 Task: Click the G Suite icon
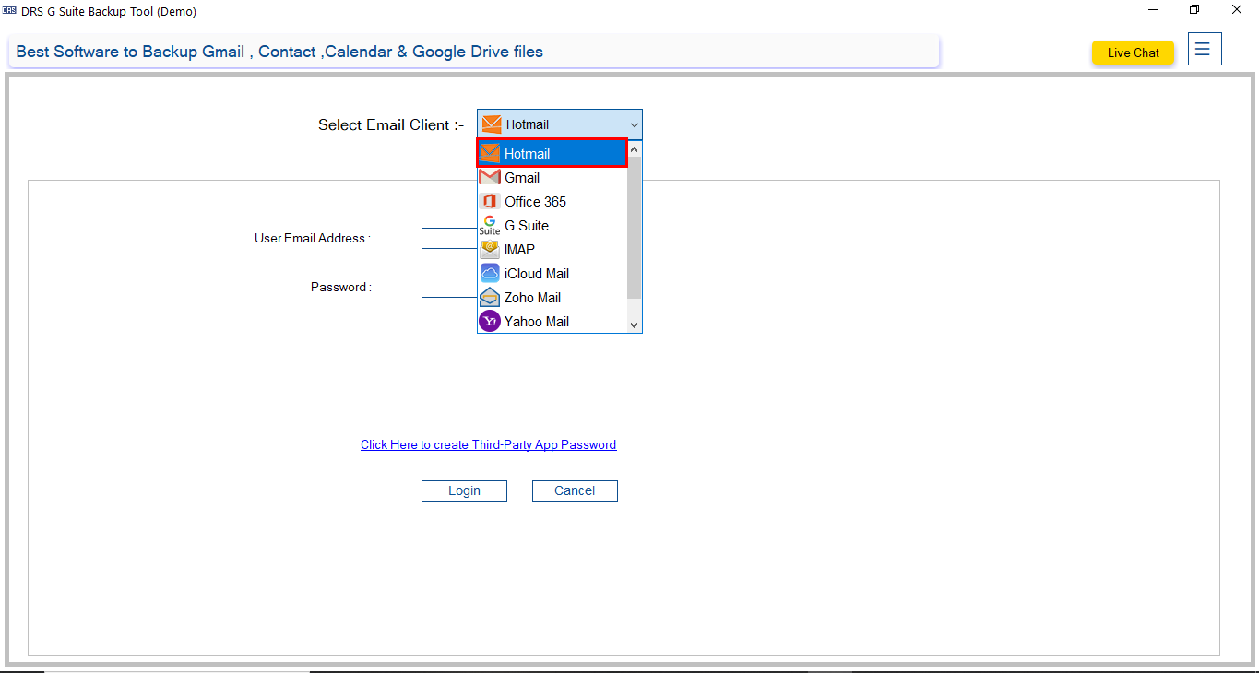pos(490,226)
